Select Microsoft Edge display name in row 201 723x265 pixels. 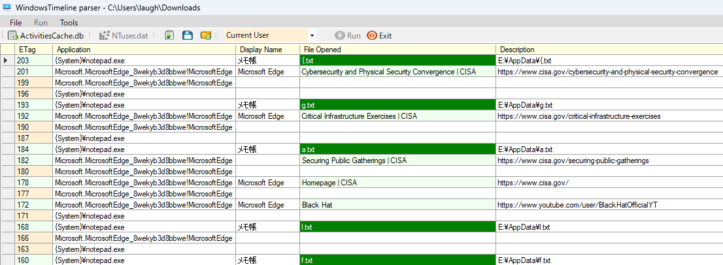pyautogui.click(x=268, y=71)
